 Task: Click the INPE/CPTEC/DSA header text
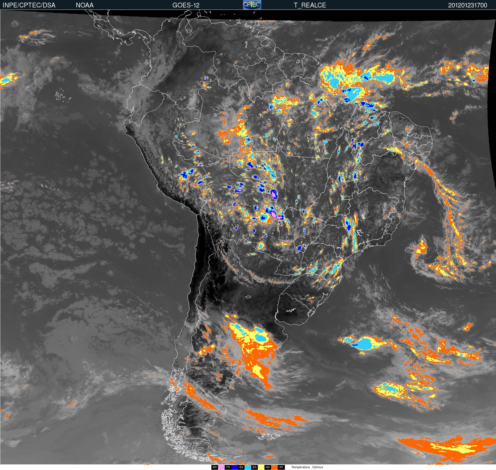point(29,5)
